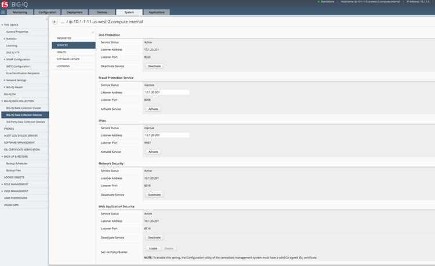
Task: Open PROXIES in sidebar
Action: point(9,129)
